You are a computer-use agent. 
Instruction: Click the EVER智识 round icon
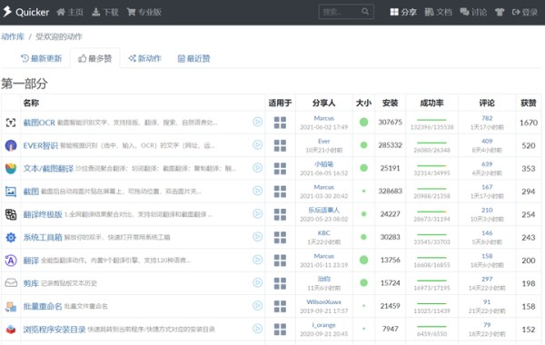coord(11,145)
